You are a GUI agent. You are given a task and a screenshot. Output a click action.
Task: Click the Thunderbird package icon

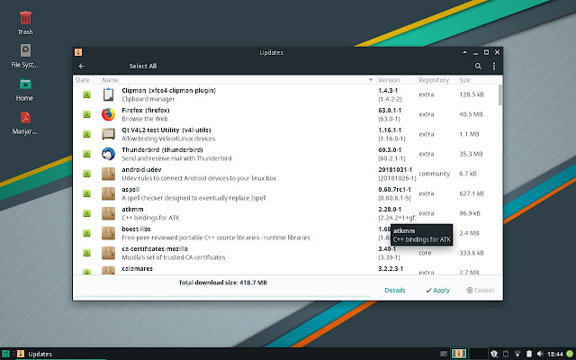click(x=108, y=154)
